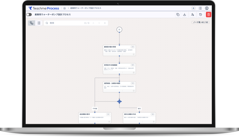Click the duplicate process copy icon
239x137 pixels.
(178, 14)
